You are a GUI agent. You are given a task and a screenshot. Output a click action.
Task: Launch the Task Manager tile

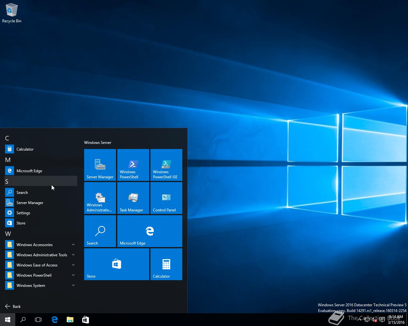point(133,198)
